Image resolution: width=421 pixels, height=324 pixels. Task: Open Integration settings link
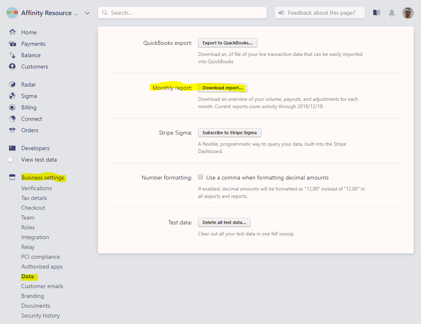(x=35, y=237)
